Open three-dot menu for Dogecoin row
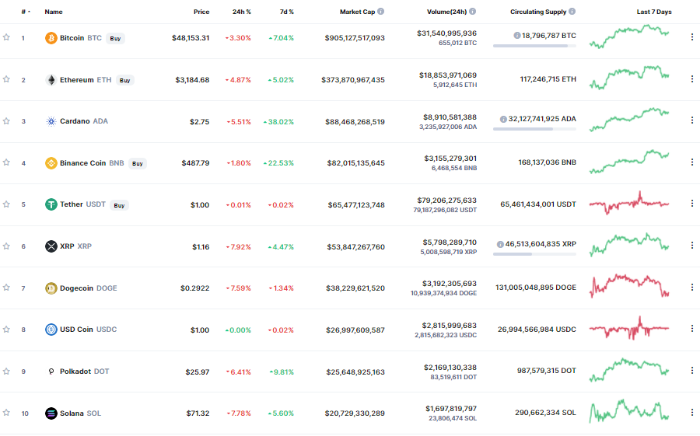700x436 pixels. (692, 287)
